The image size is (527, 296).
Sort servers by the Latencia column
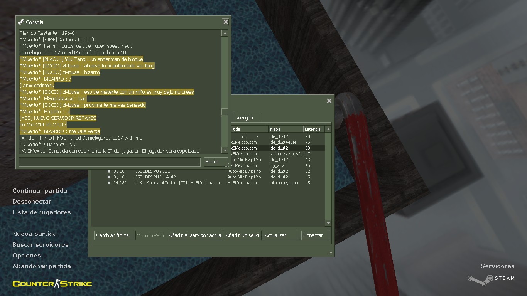(x=314, y=129)
